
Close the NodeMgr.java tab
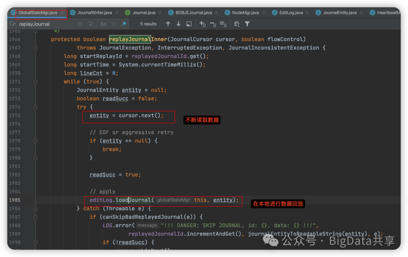tap(264, 12)
